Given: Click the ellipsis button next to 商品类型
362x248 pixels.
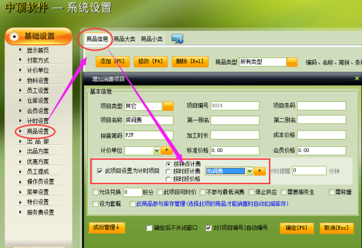Looking at the screenshot, I should pos(292,62).
